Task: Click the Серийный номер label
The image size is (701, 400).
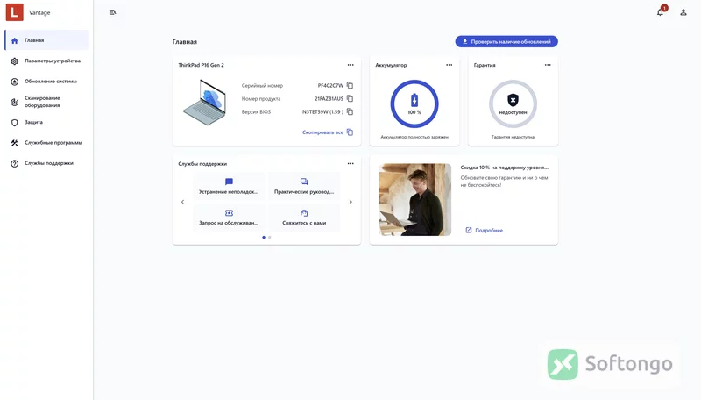Action: pyautogui.click(x=262, y=85)
